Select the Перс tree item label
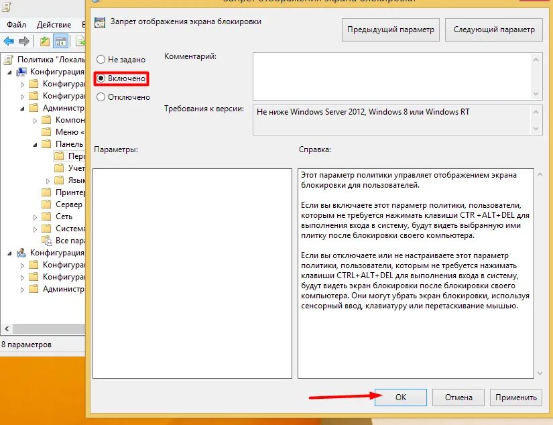553x425 pixels. 76,156
